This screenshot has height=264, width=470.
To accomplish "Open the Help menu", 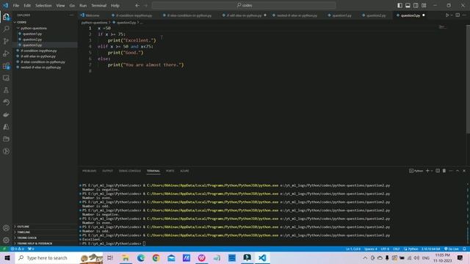I will point(115,5).
